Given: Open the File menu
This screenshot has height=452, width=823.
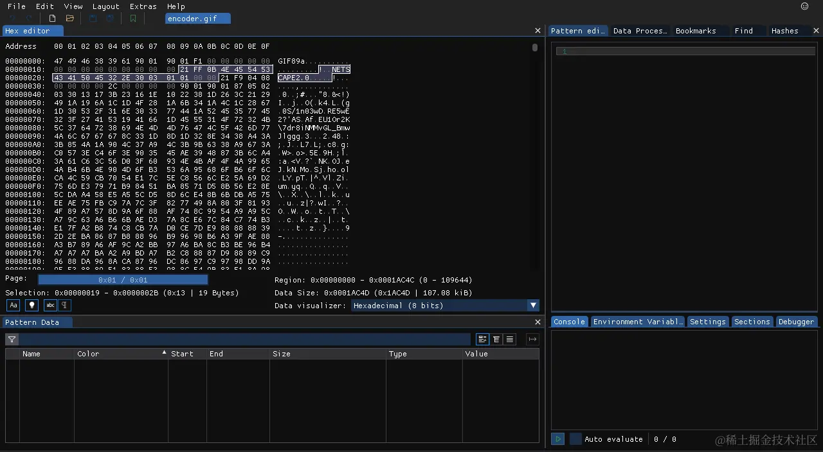Looking at the screenshot, I should pyautogui.click(x=16, y=6).
